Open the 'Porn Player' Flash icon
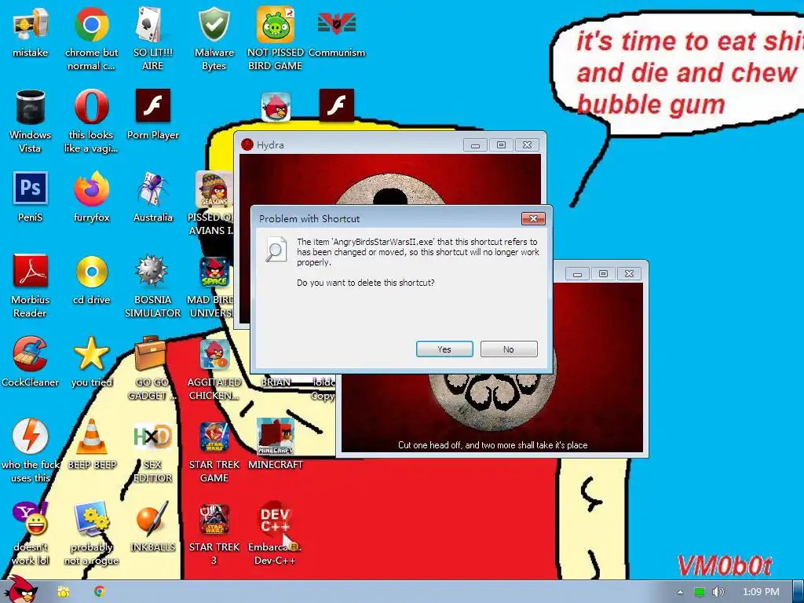 point(152,115)
